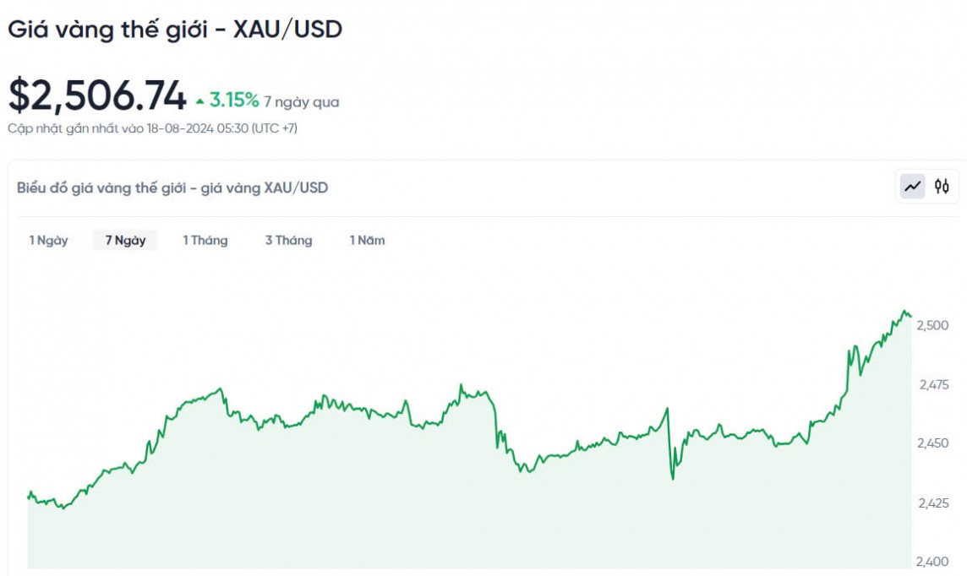Image resolution: width=967 pixels, height=576 pixels.
Task: Click the 2,450 y-axis label
Action: click(933, 443)
